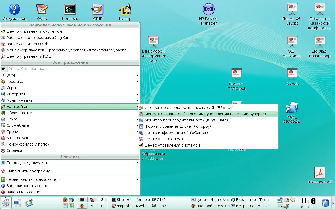Launch Thunderbird from panel quick launcher
This screenshot has height=209, width=335.
[x=71, y=200]
